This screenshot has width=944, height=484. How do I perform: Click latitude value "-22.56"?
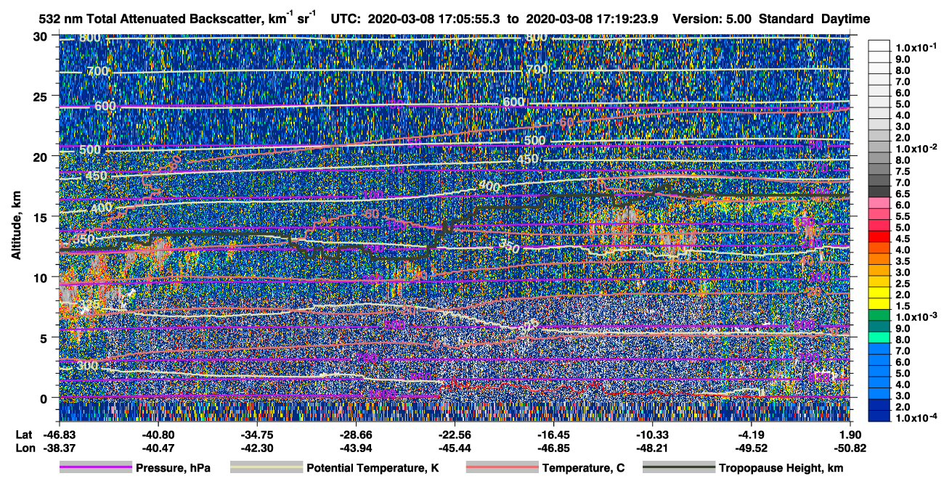click(x=455, y=434)
